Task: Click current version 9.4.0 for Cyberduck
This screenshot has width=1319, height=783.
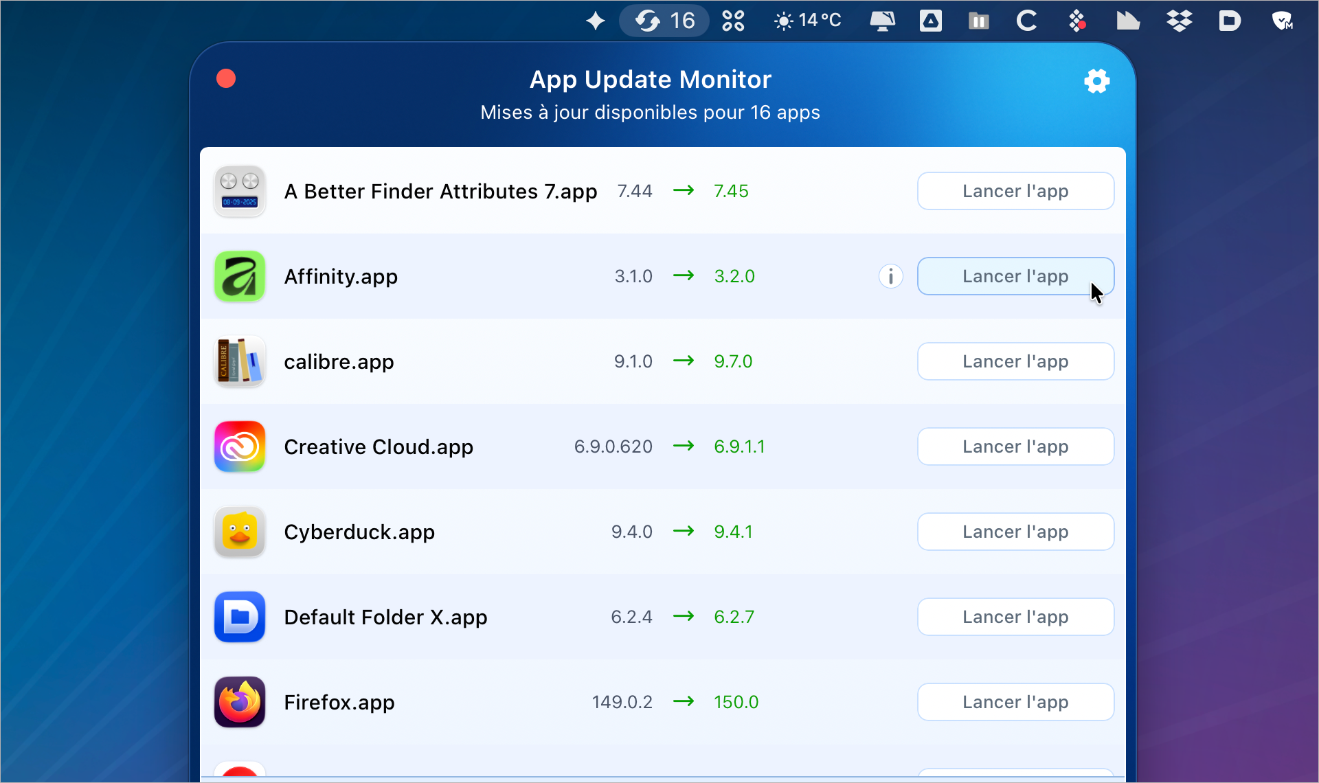Action: (x=632, y=532)
